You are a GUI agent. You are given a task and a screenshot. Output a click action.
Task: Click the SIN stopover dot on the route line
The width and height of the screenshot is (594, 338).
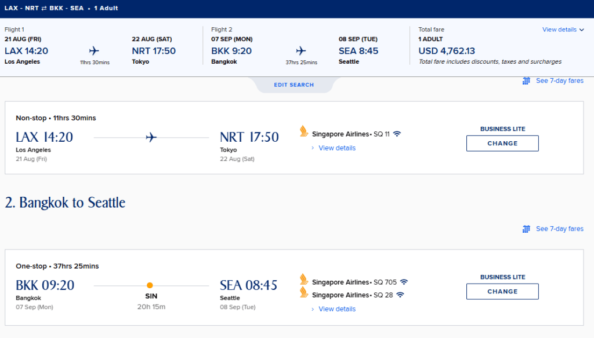point(150,285)
